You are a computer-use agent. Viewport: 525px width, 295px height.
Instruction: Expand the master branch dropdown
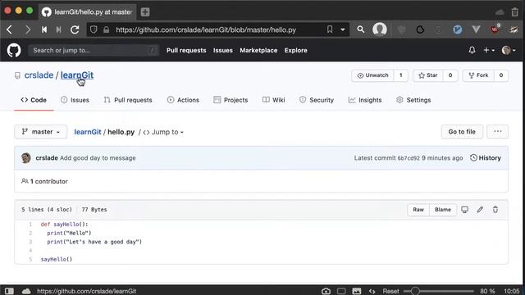click(41, 132)
